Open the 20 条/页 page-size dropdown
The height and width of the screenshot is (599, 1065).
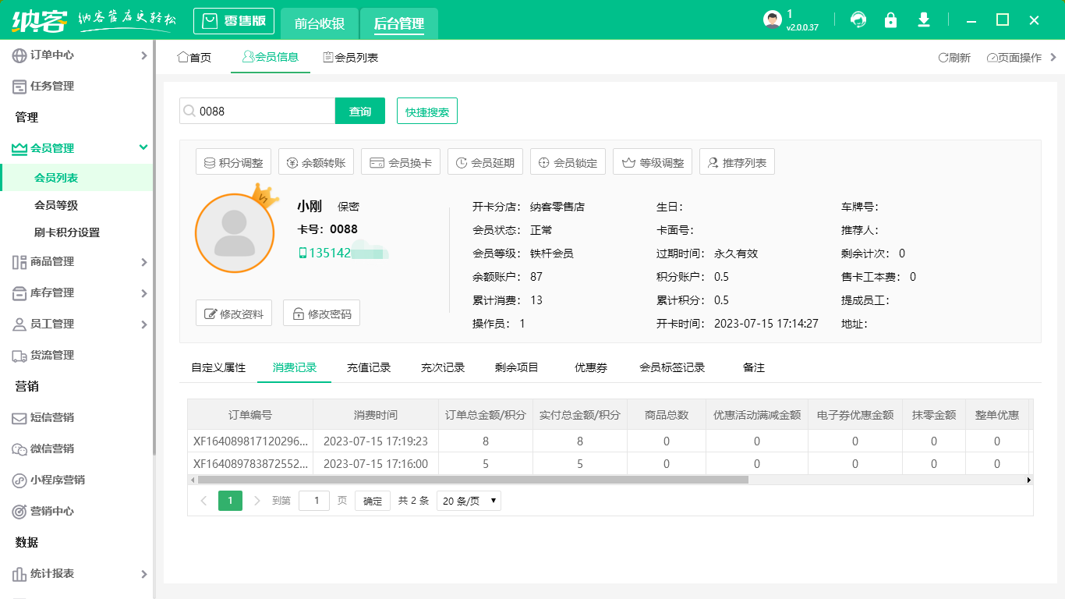[468, 500]
